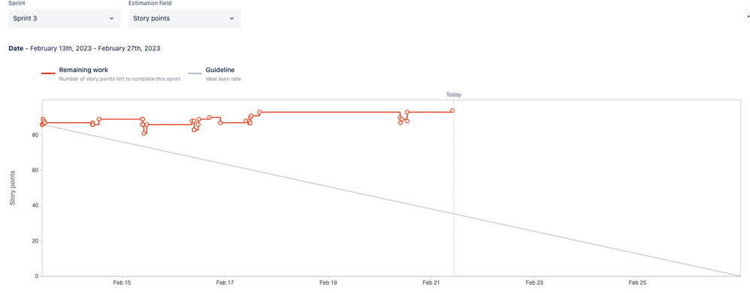Image resolution: width=750 pixels, height=293 pixels.
Task: Select the data point on the Today line
Action: (452, 110)
